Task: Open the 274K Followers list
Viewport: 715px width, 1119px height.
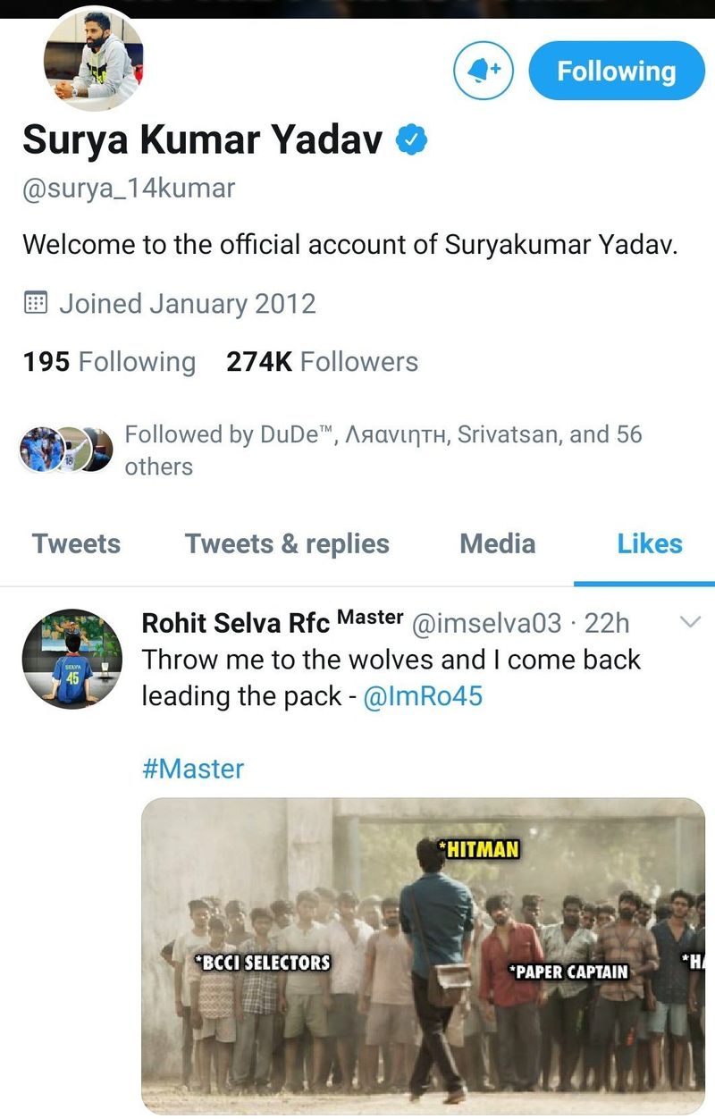Action: click(x=322, y=362)
